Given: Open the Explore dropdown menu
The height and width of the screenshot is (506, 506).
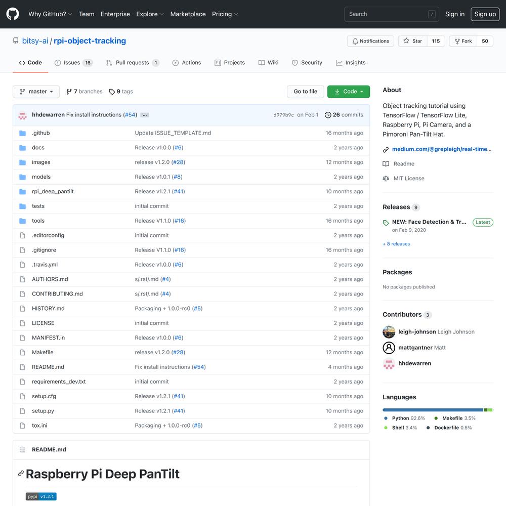Looking at the screenshot, I should [x=150, y=14].
